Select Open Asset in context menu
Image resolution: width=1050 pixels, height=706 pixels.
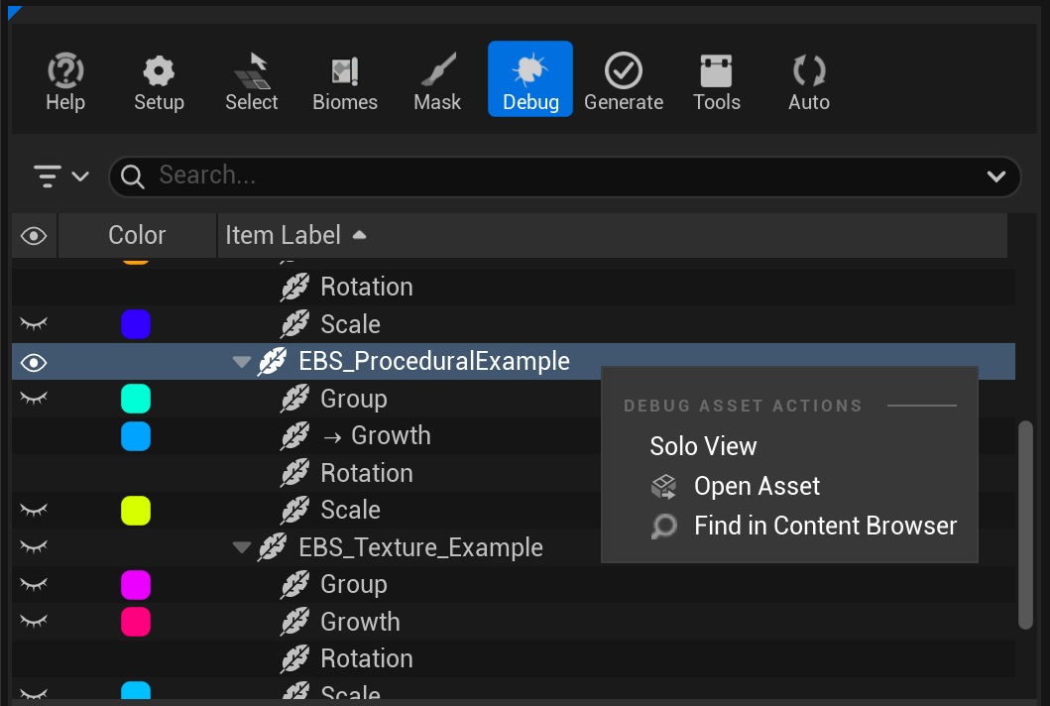(757, 486)
